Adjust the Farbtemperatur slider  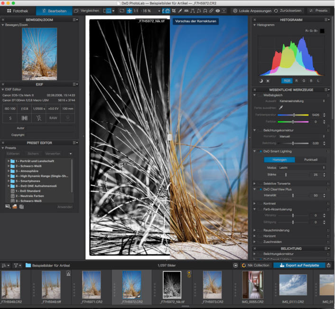(x=293, y=115)
